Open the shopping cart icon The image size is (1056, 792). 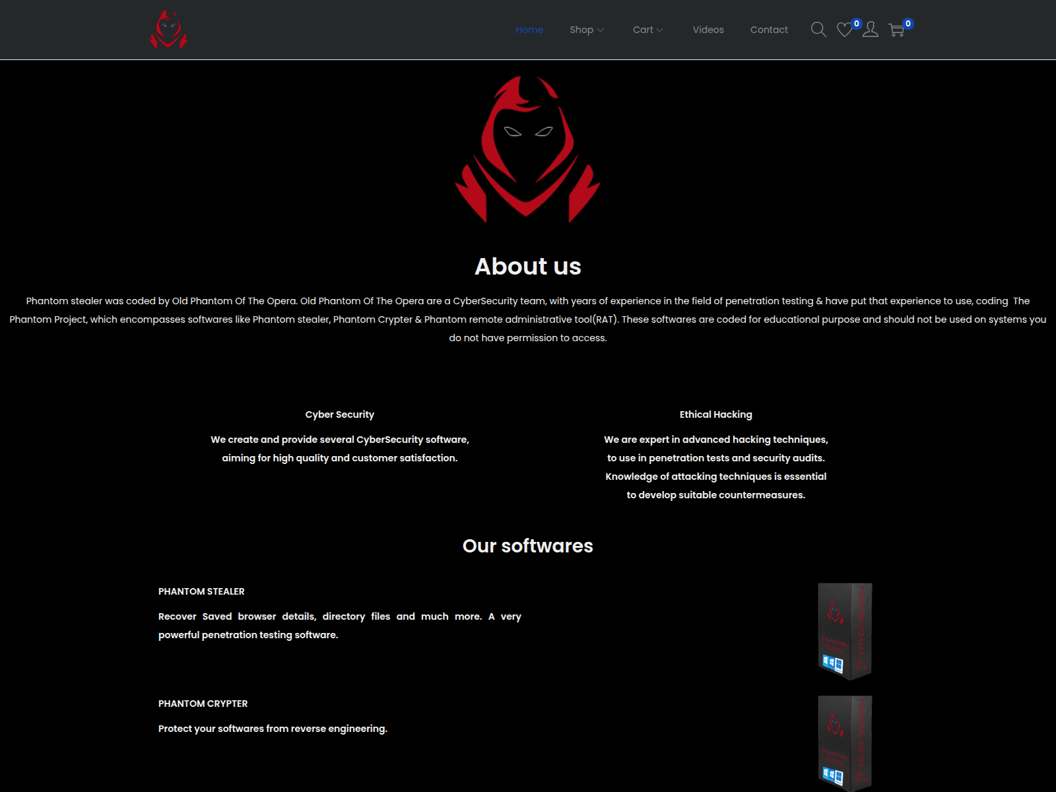click(x=896, y=30)
